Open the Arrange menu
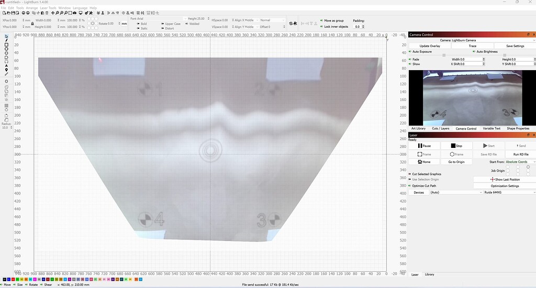Viewport: 536px width, 288px height. pyautogui.click(x=32, y=8)
